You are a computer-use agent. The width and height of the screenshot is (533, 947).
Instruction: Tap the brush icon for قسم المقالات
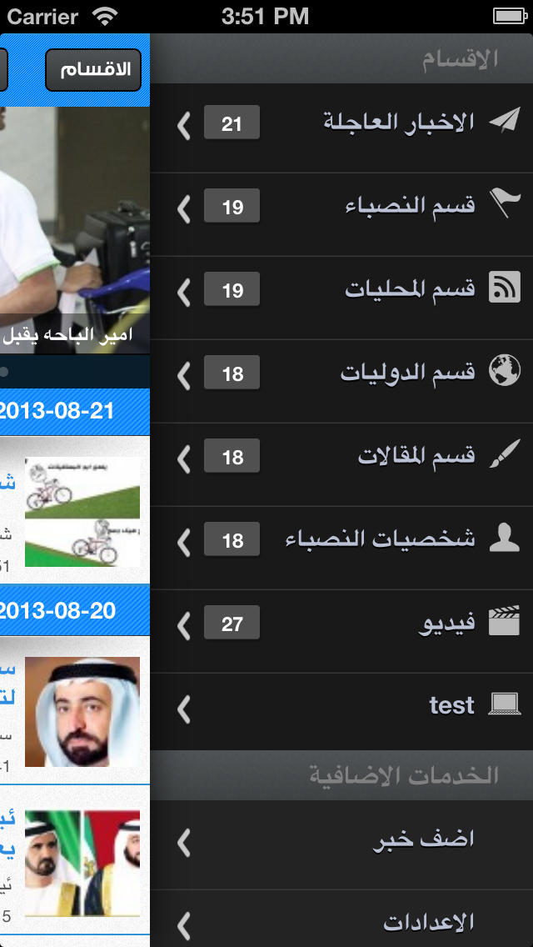tap(504, 453)
